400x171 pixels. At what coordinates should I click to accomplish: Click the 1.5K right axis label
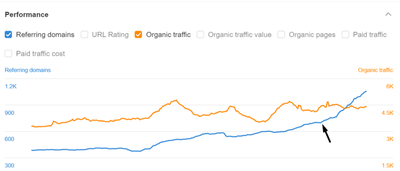pyautogui.click(x=387, y=166)
